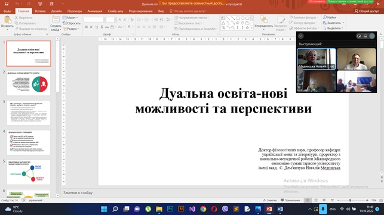
Task: Open Photoshop from the taskbar
Action: pos(170,209)
